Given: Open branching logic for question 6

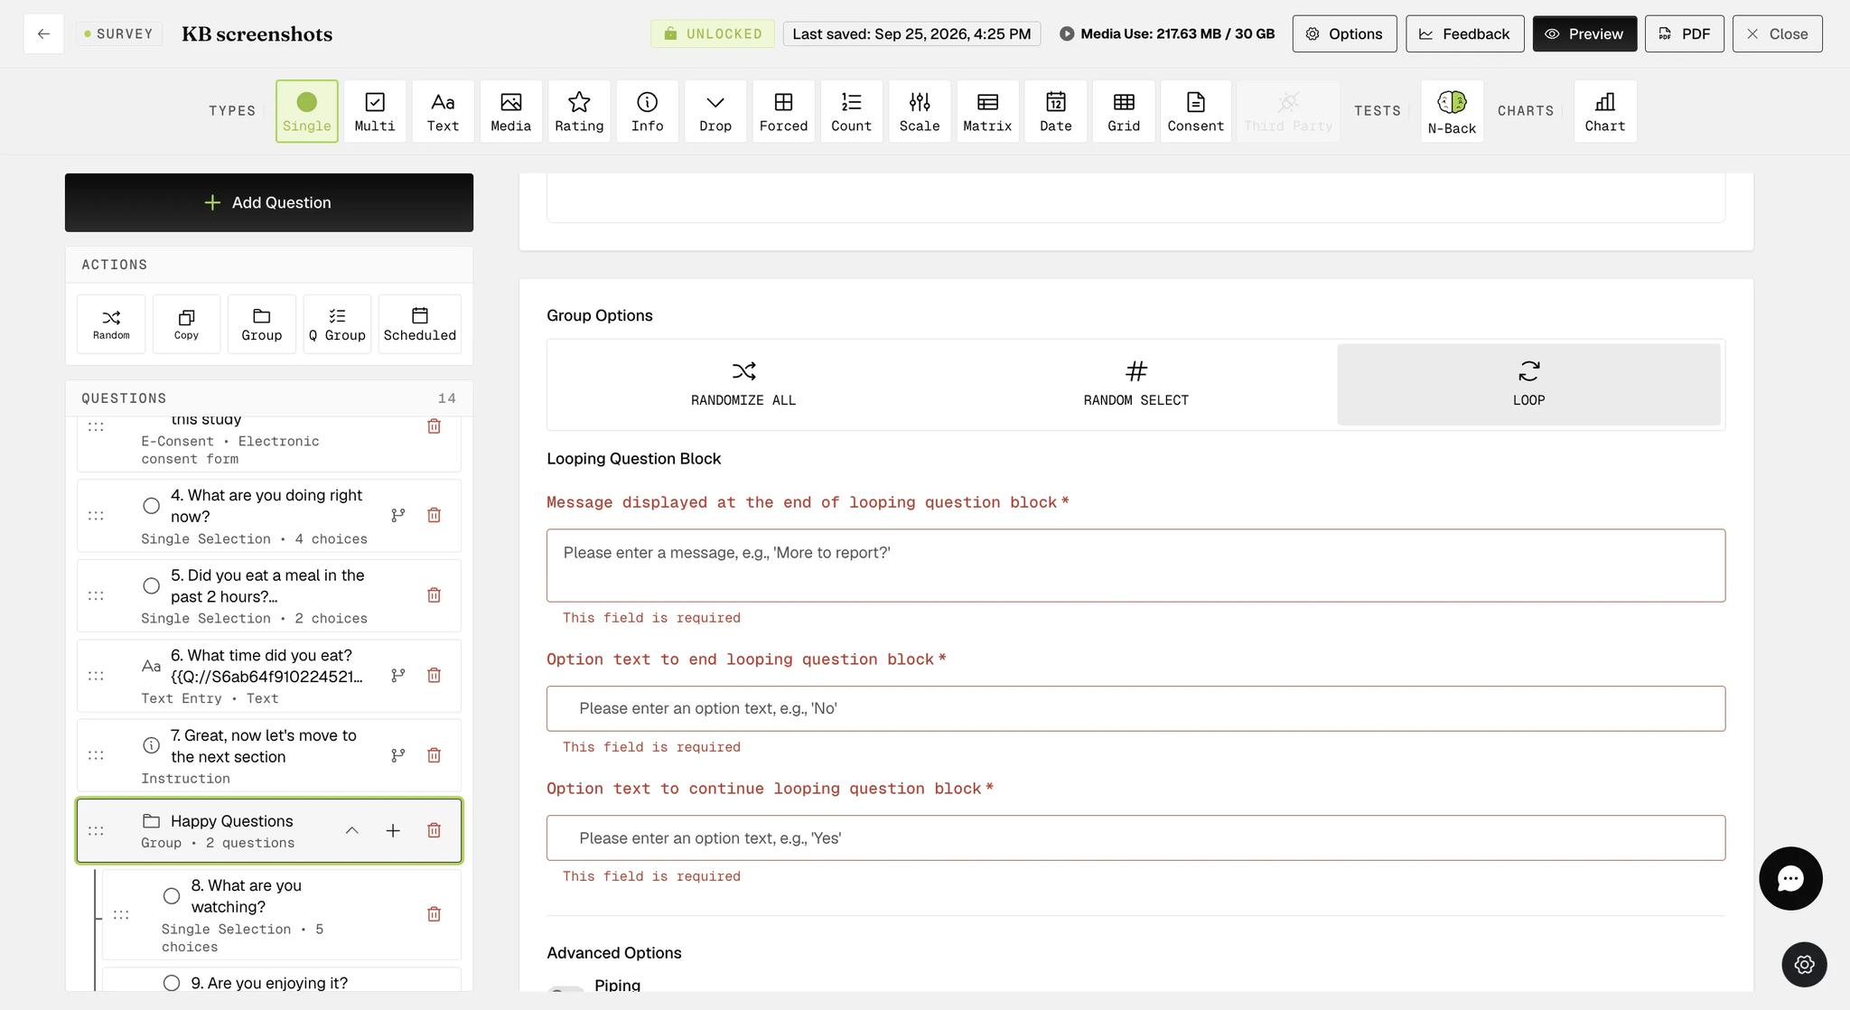Looking at the screenshot, I should pos(397,675).
